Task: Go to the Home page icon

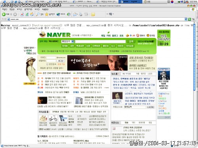Action: (x=32, y=14)
